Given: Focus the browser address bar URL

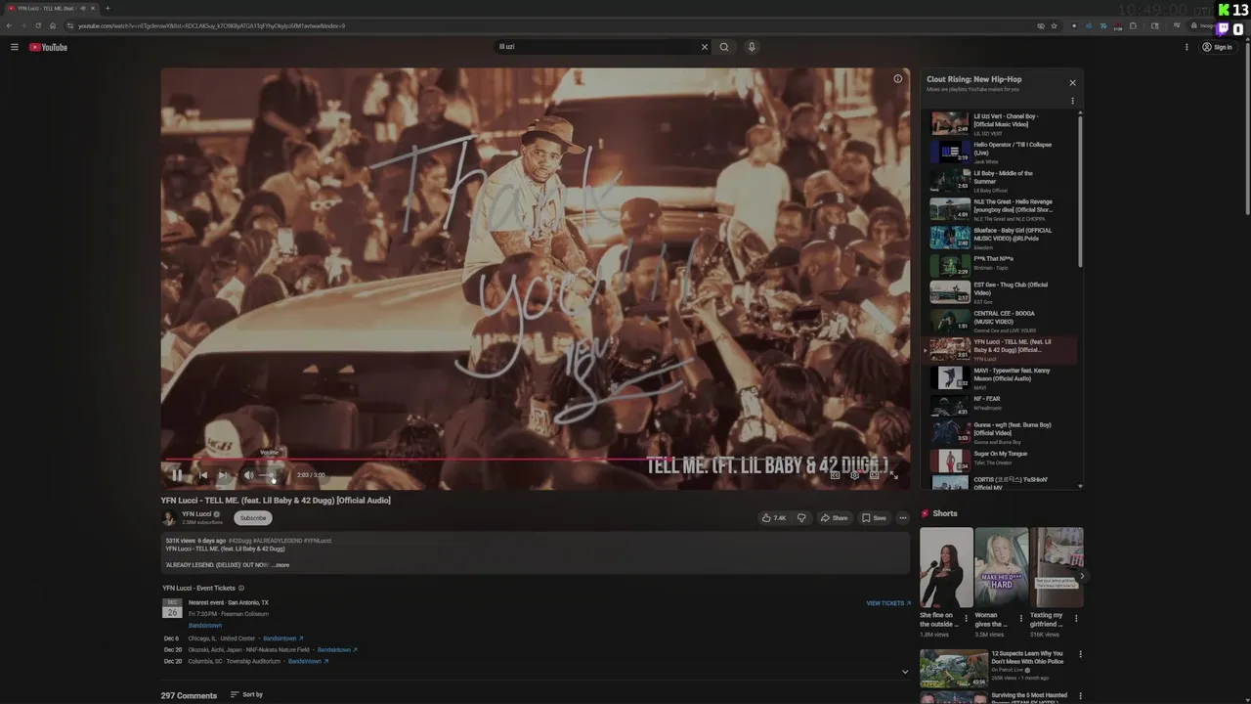Looking at the screenshot, I should (211, 25).
